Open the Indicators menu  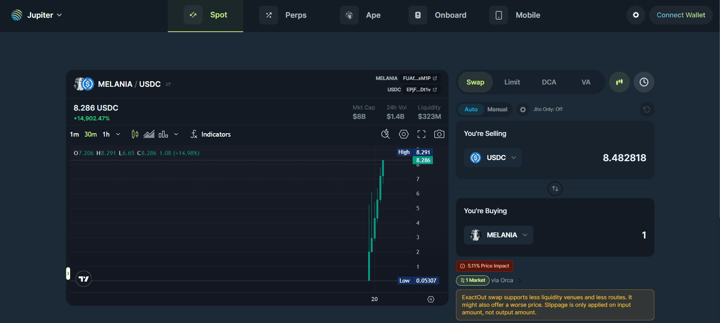pos(210,134)
